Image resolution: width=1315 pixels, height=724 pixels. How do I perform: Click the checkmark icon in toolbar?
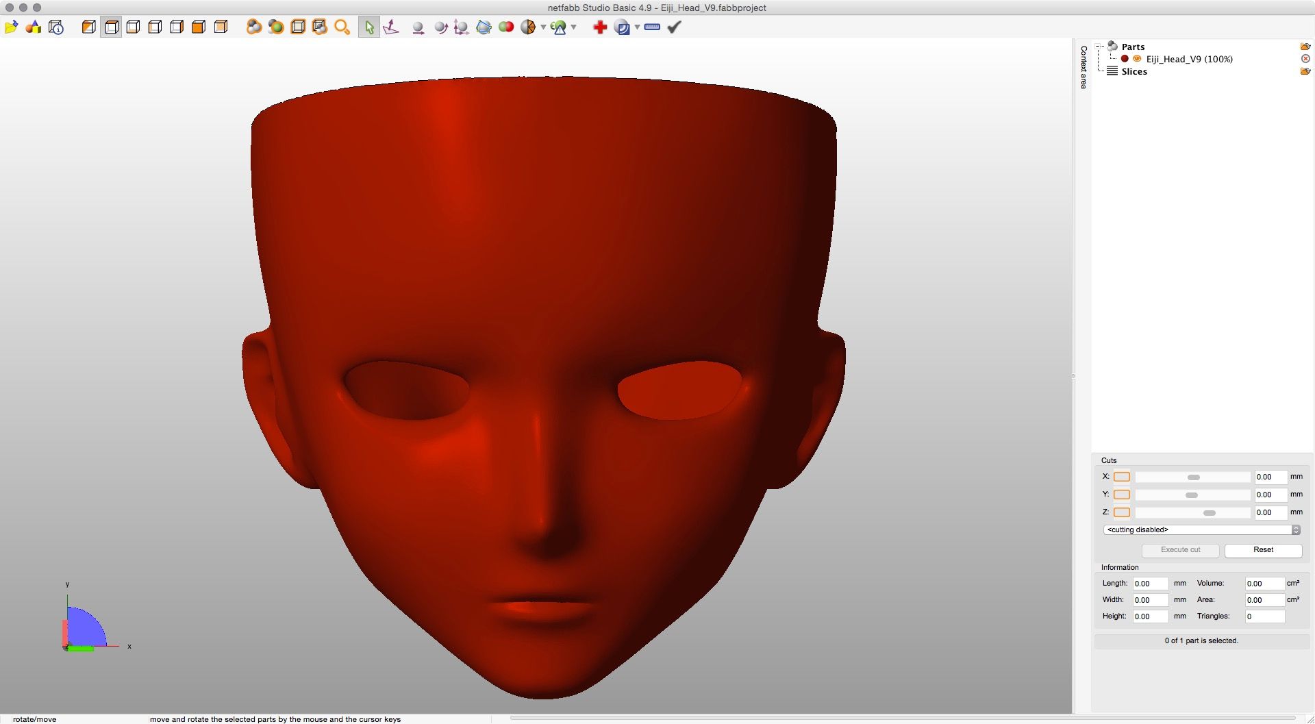[x=675, y=27]
